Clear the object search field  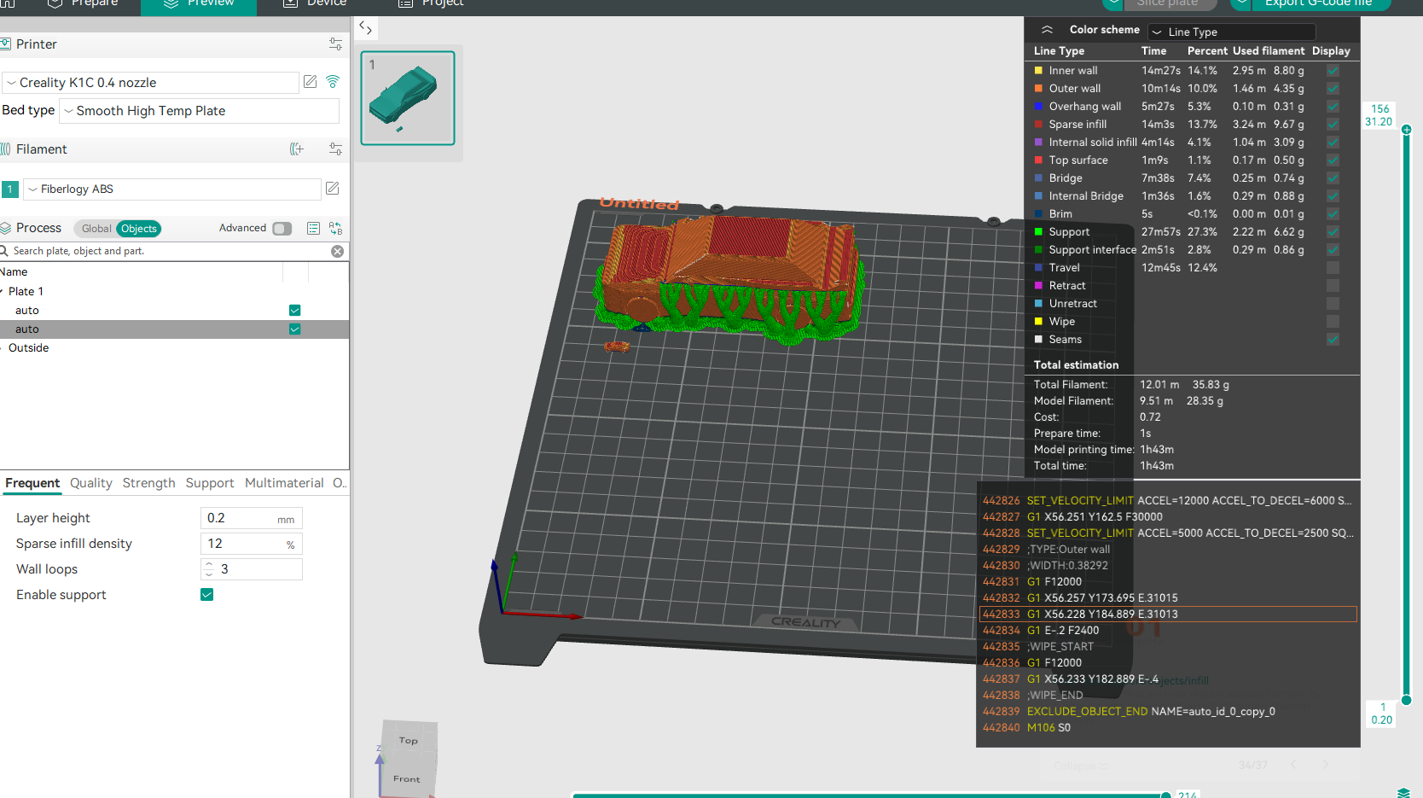coord(338,251)
